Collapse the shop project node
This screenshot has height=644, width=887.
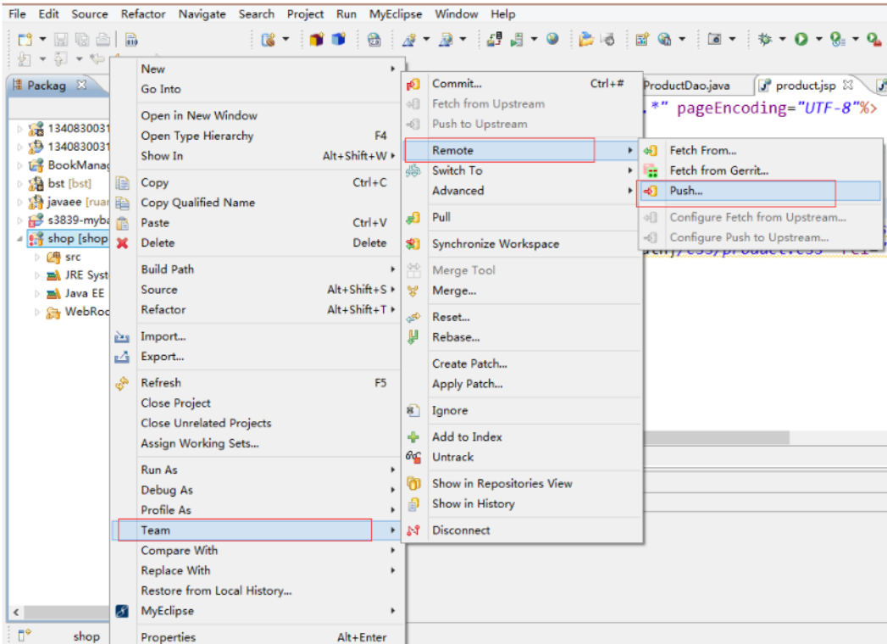point(19,239)
